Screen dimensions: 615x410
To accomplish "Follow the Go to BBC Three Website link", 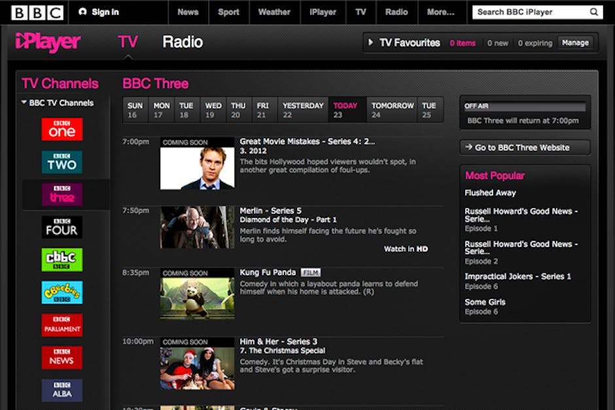I will tap(525, 148).
